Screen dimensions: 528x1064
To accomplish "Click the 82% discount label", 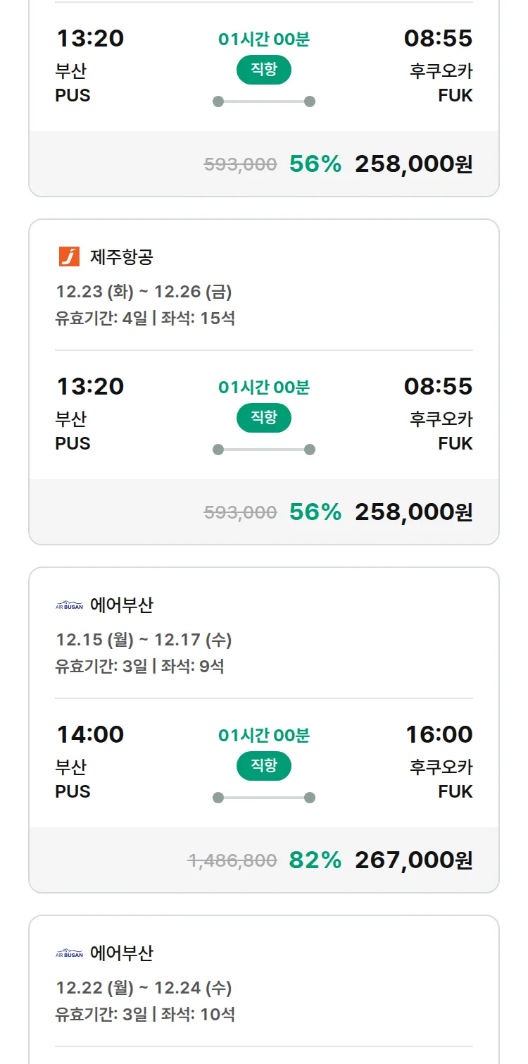I will [315, 860].
